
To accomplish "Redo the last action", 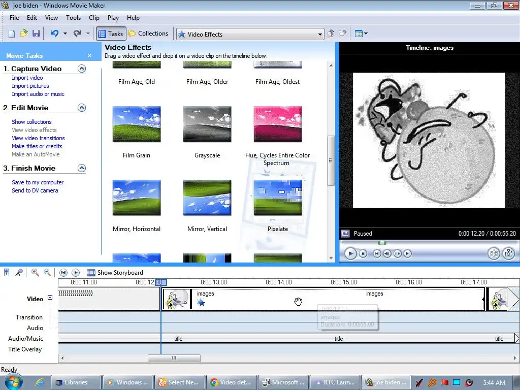I will coord(78,34).
